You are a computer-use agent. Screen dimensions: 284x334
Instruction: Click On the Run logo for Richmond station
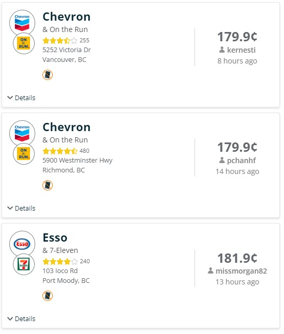click(24, 154)
